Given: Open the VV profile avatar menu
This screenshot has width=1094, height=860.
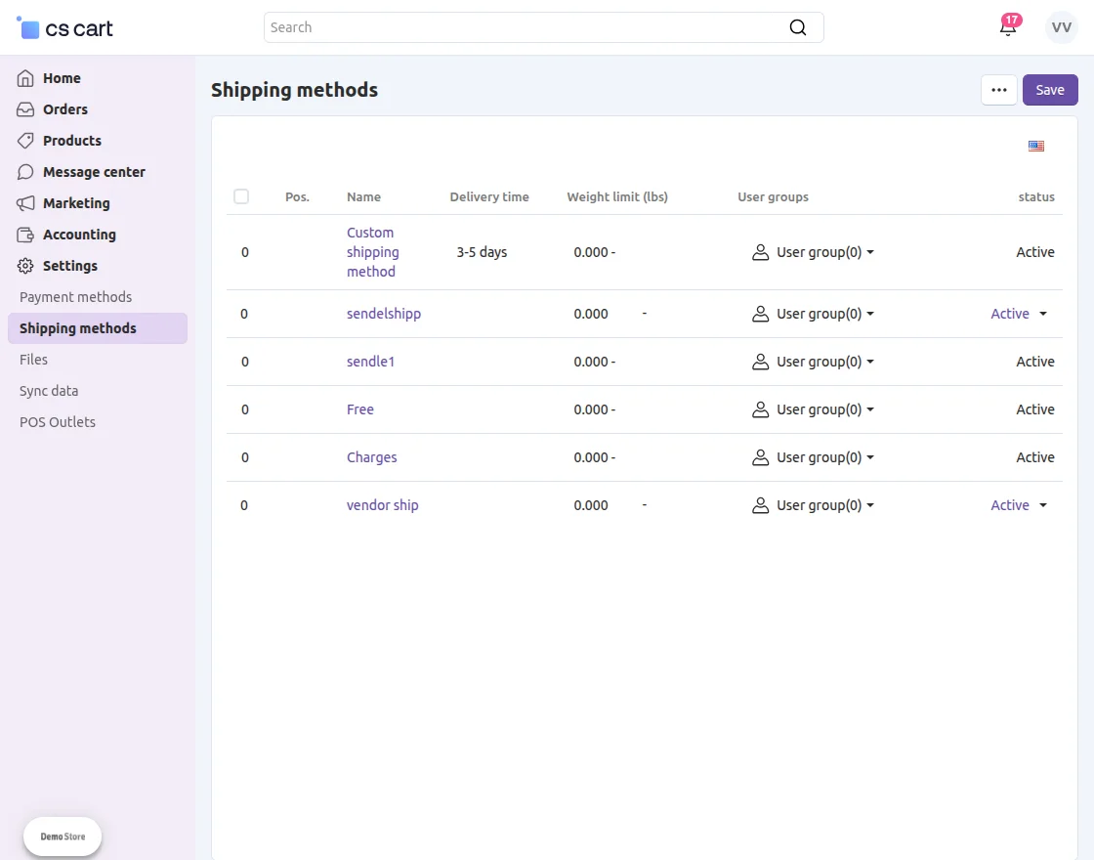Looking at the screenshot, I should 1061,26.
